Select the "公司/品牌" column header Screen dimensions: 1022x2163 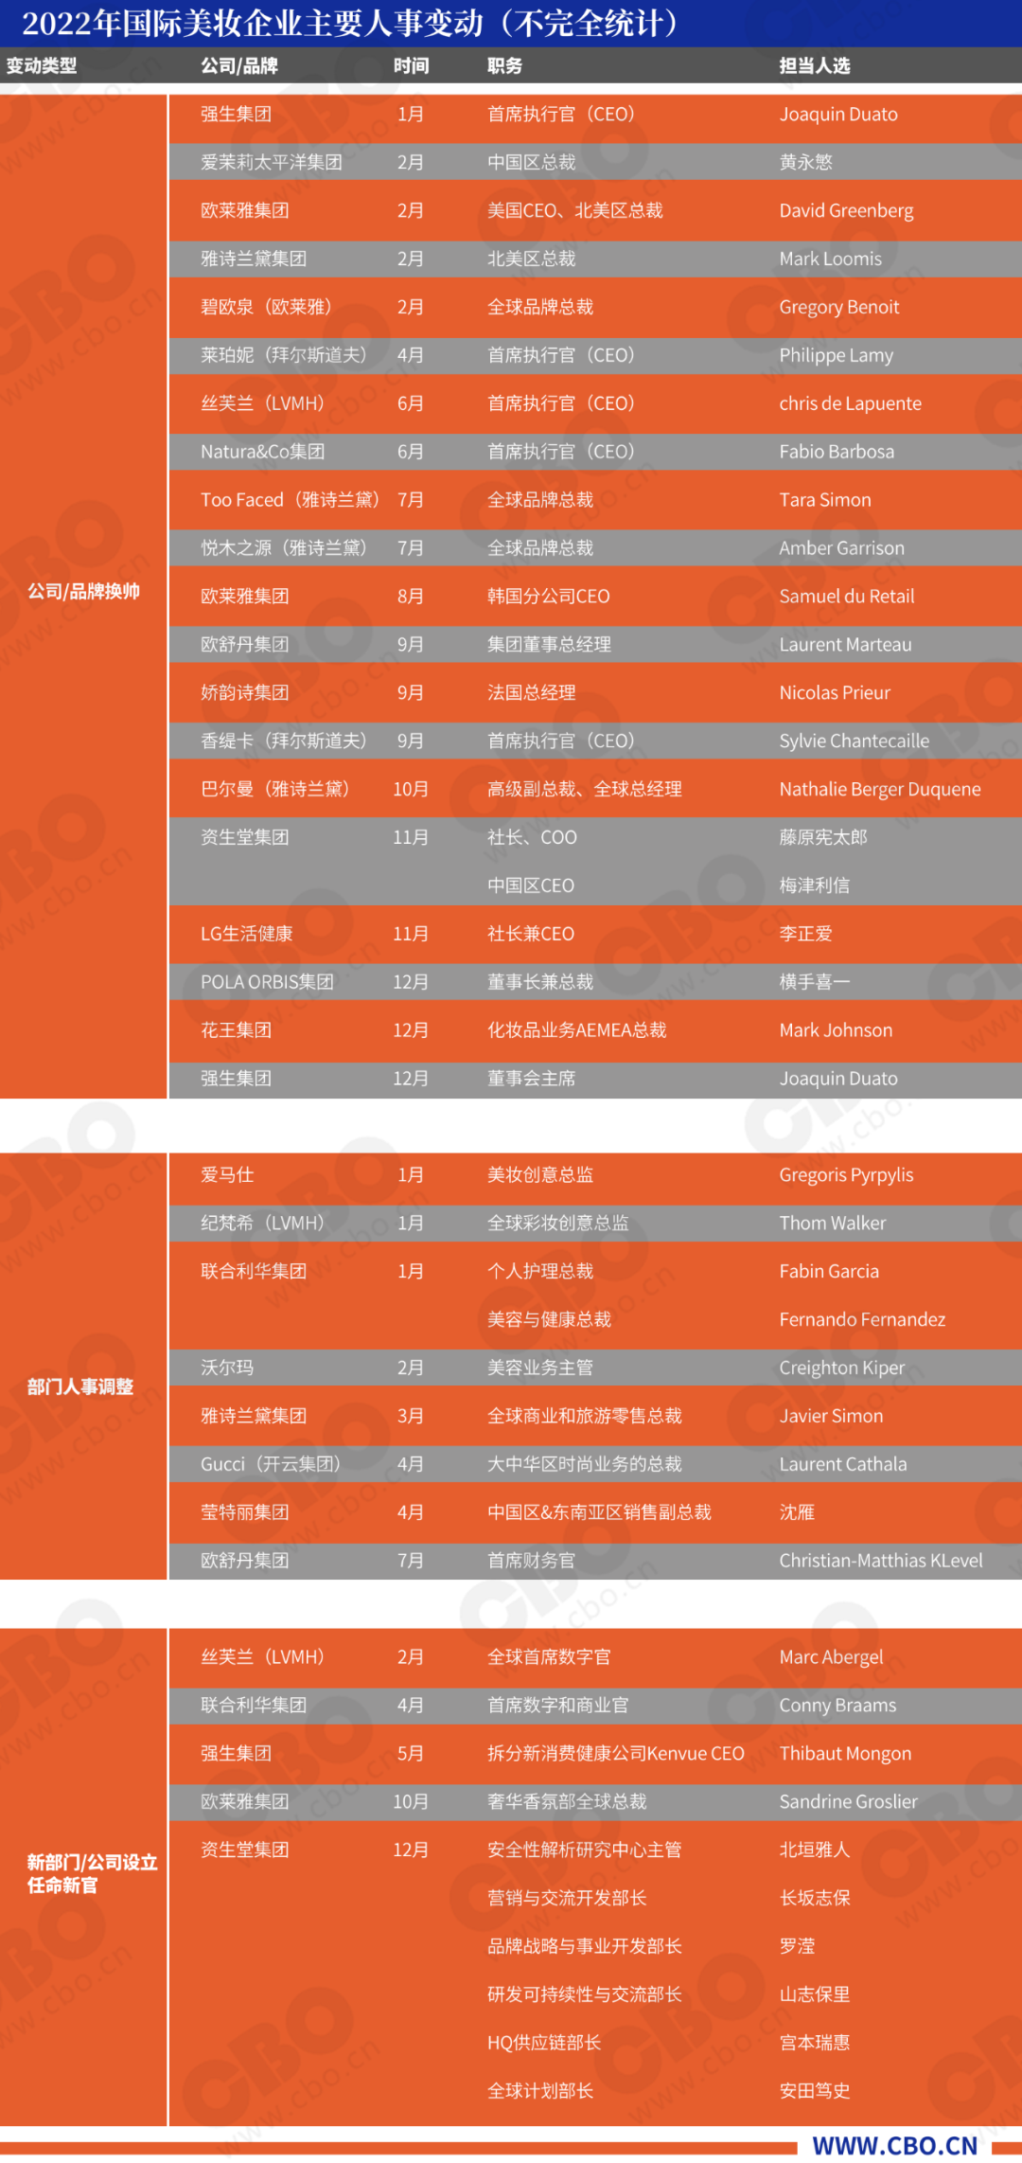point(239,65)
